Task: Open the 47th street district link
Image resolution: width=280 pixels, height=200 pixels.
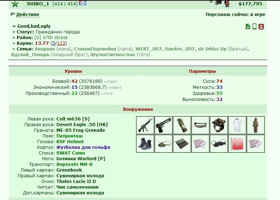Action: [51, 37]
